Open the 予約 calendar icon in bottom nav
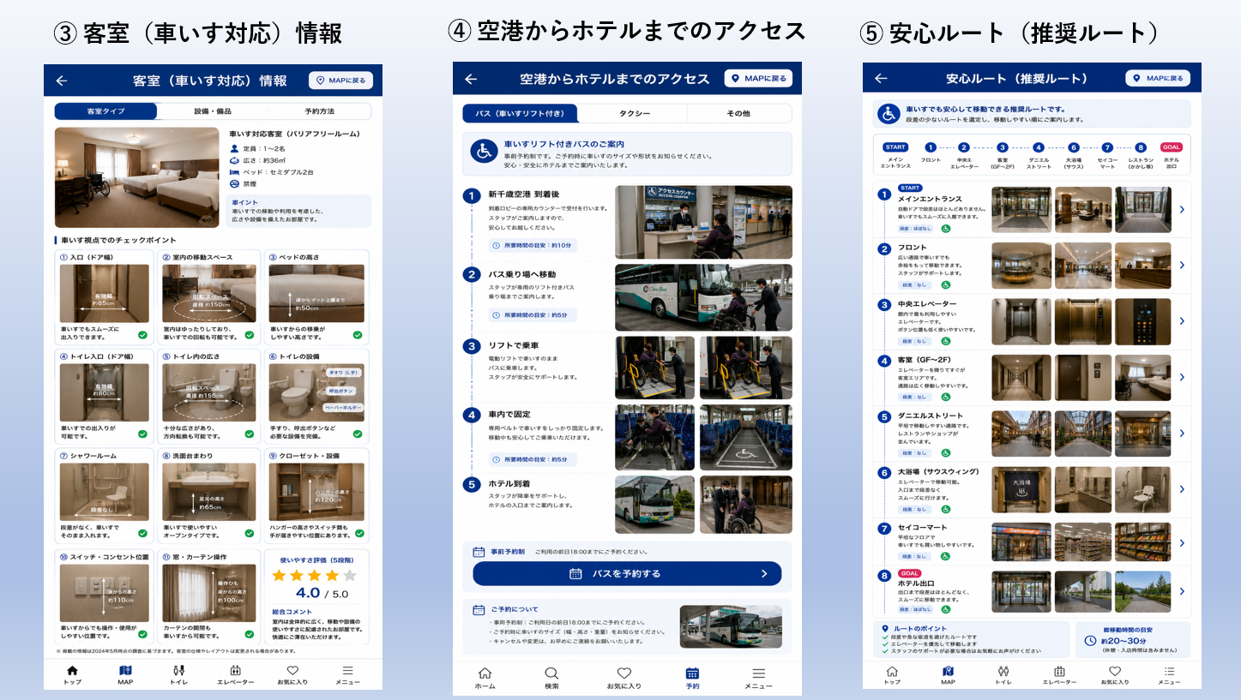1241x700 pixels. 692,673
